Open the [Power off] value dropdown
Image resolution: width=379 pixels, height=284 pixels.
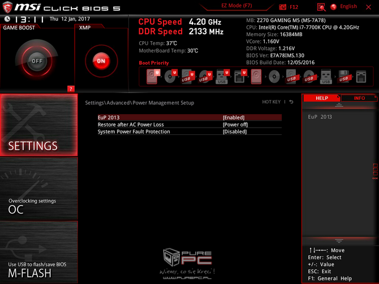click(x=235, y=125)
